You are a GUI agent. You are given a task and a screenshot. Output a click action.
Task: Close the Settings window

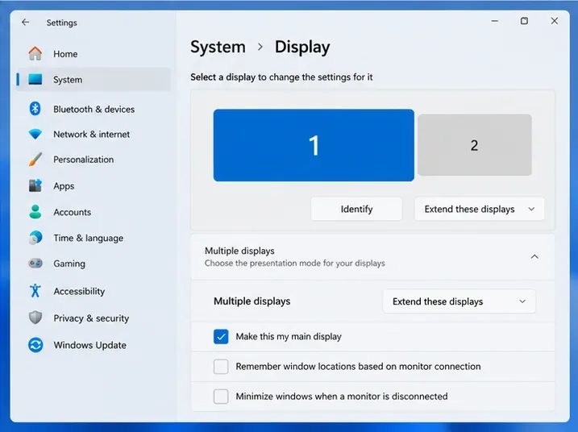(x=554, y=21)
